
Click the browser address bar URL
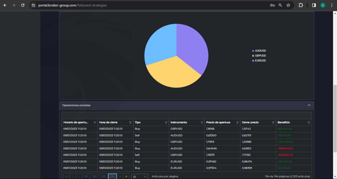pos(72,5)
